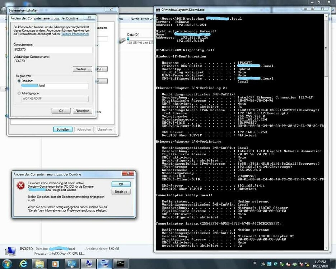Select the Arbeitsgruppe radio button
The height and width of the screenshot is (269, 336).
point(19,93)
